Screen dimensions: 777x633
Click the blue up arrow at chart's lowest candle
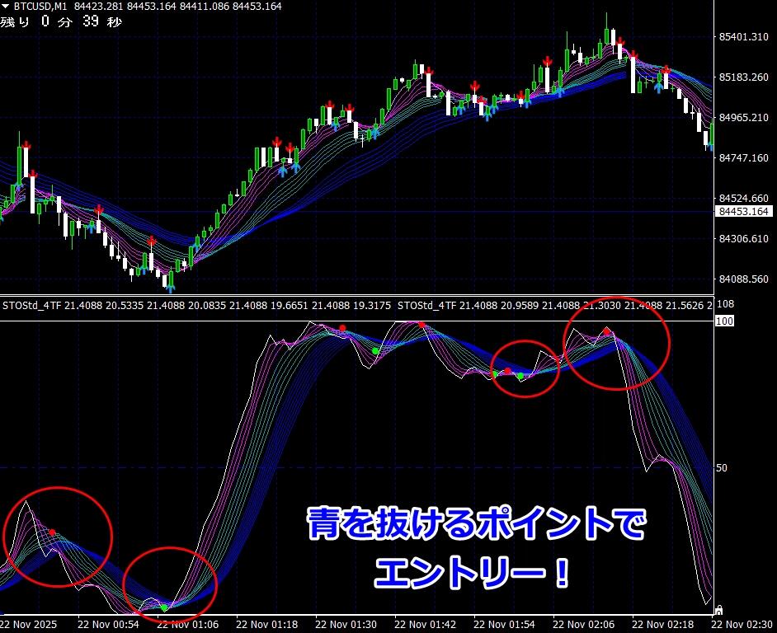[x=171, y=286]
